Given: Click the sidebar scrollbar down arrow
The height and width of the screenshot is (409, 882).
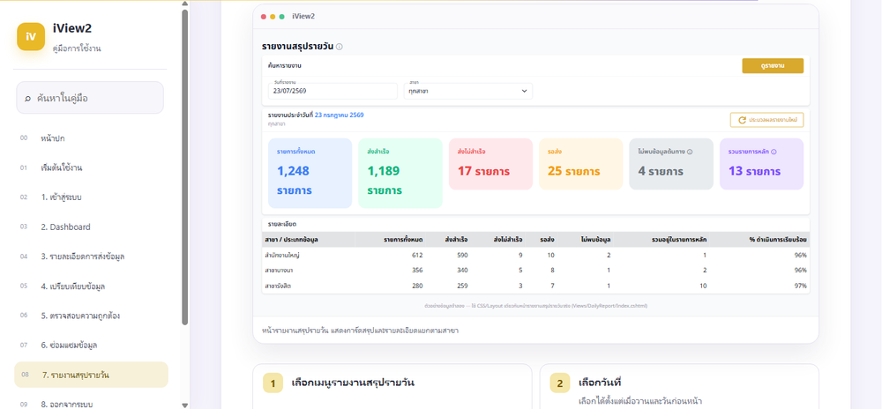Looking at the screenshot, I should tap(185, 405).
